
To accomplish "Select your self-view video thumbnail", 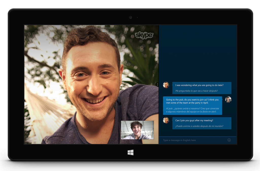I will pyautogui.click(x=137, y=130).
